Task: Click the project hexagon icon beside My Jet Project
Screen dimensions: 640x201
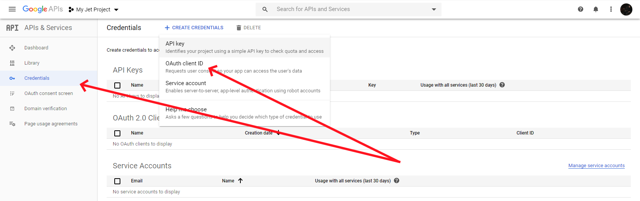Action: 71,9
